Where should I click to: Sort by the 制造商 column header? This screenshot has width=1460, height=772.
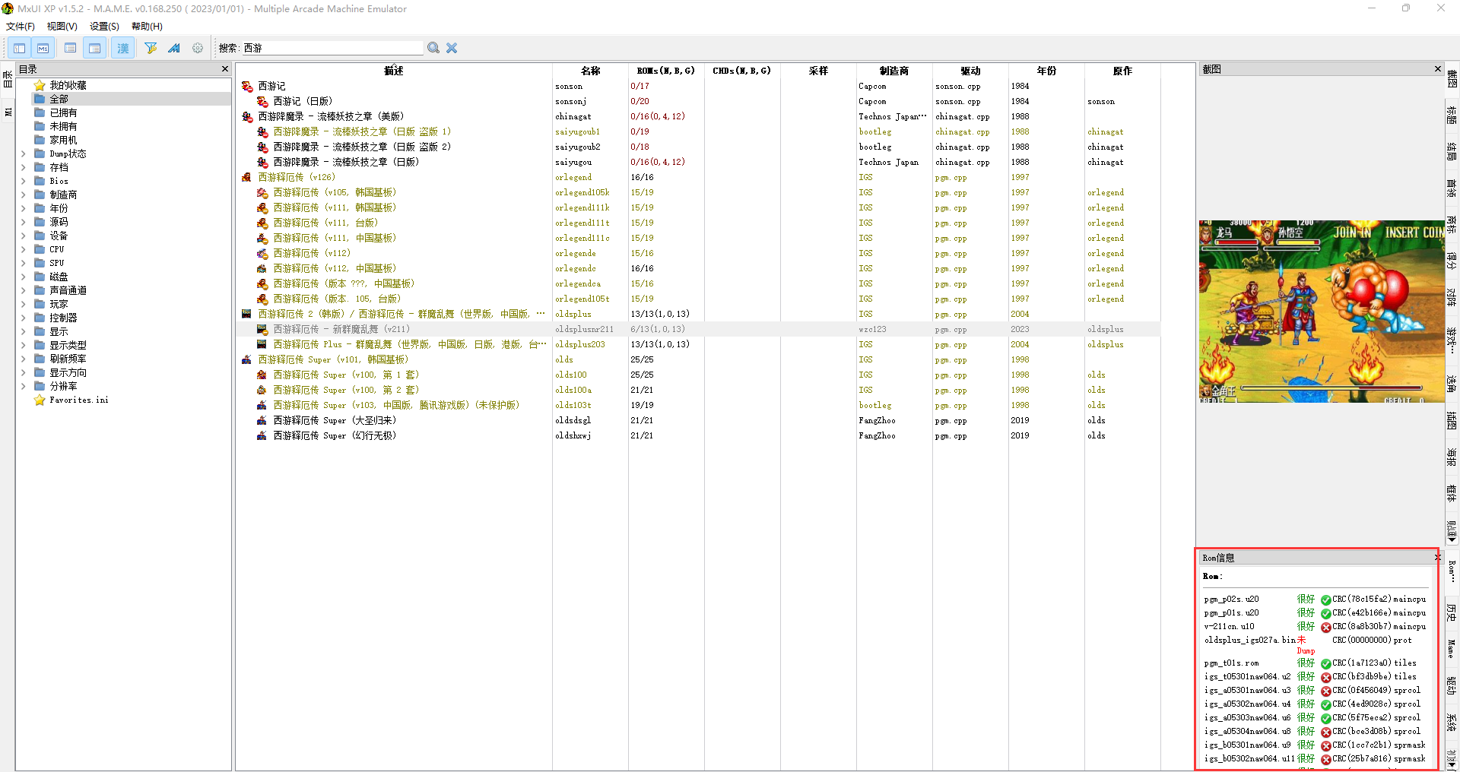(x=894, y=71)
